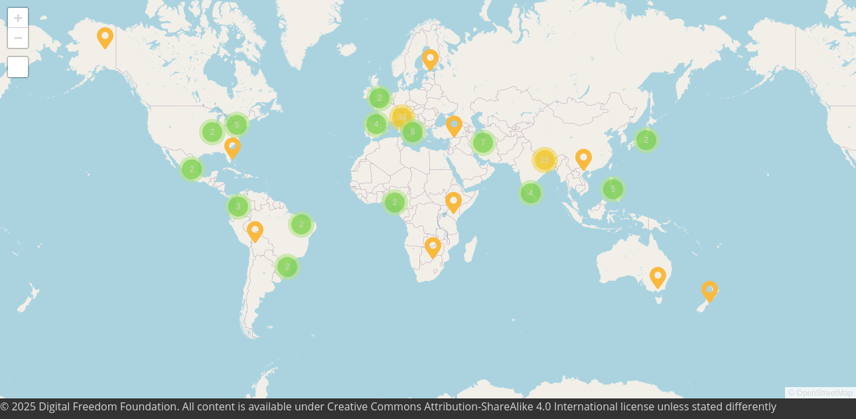The width and height of the screenshot is (856, 419).
Task: Click the zoom out minus button
Action: click(18, 39)
